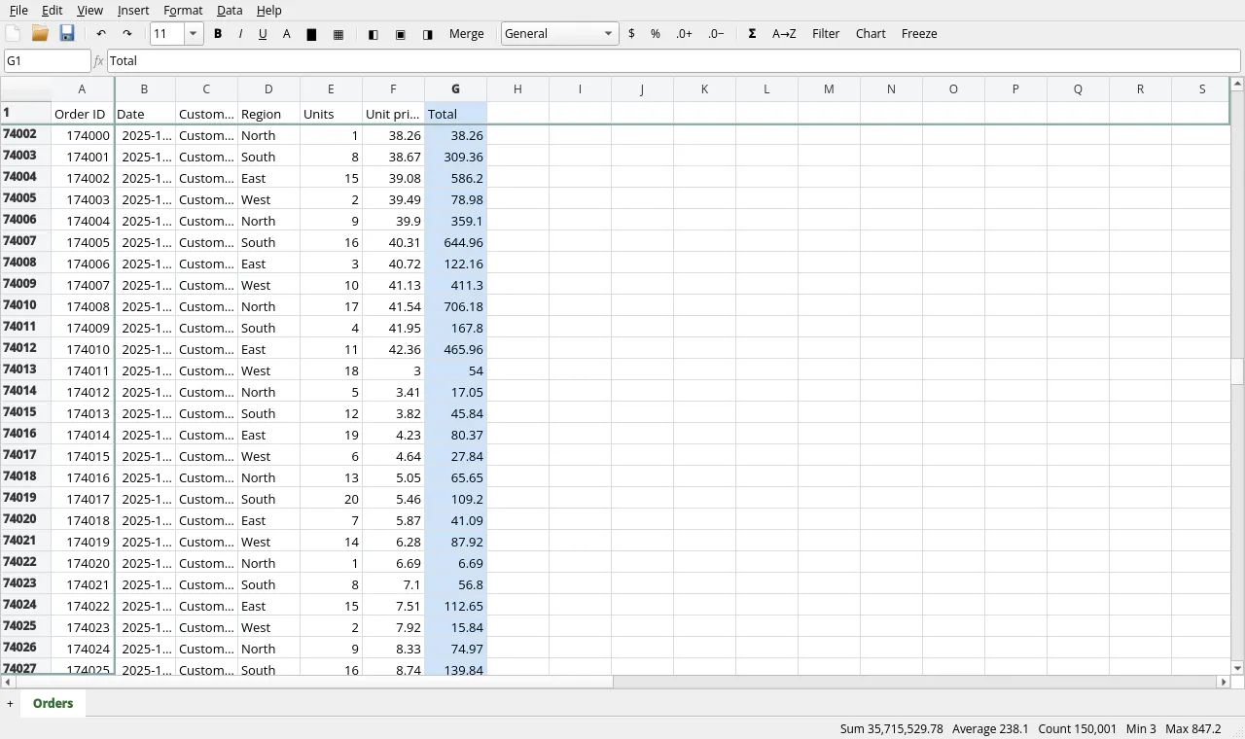This screenshot has width=1245, height=739.
Task: Apply currency format with the $ icon
Action: coord(632,33)
